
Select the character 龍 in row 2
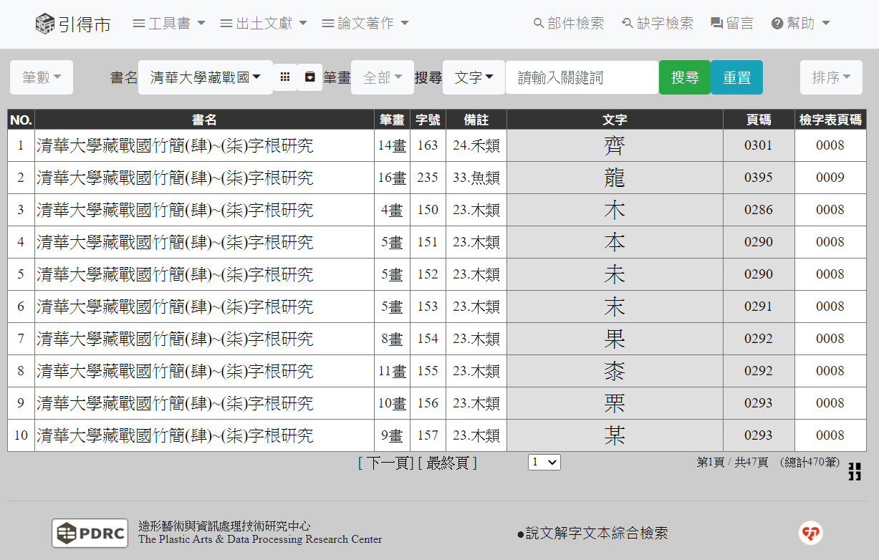615,178
